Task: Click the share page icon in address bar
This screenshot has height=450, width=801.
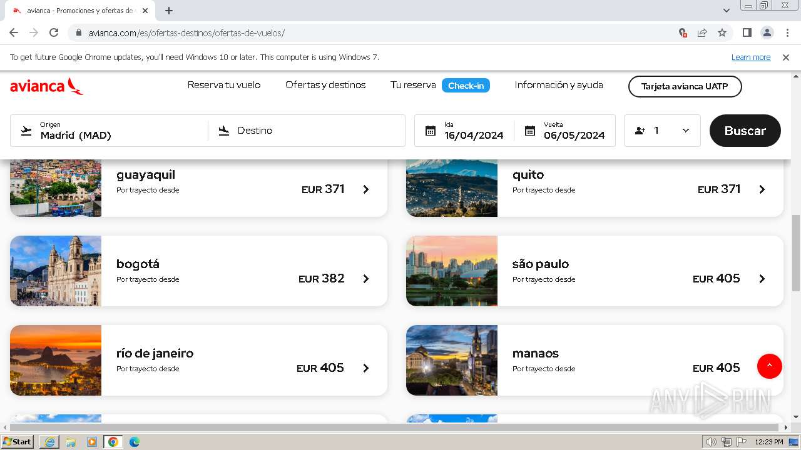Action: [702, 32]
